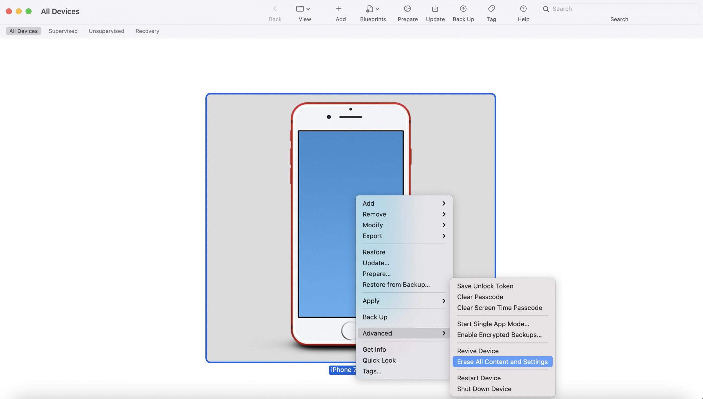This screenshot has height=399, width=703.
Task: Select Clear Passcode
Action: (x=503, y=297)
